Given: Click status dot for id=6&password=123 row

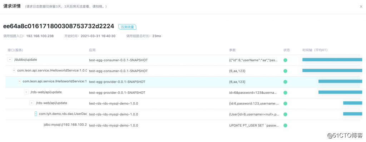Looking at the screenshot, I should [285, 92].
